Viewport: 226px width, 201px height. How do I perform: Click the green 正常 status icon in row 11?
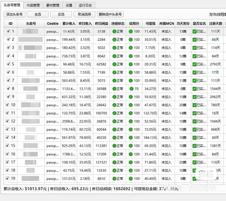(x=114, y=113)
